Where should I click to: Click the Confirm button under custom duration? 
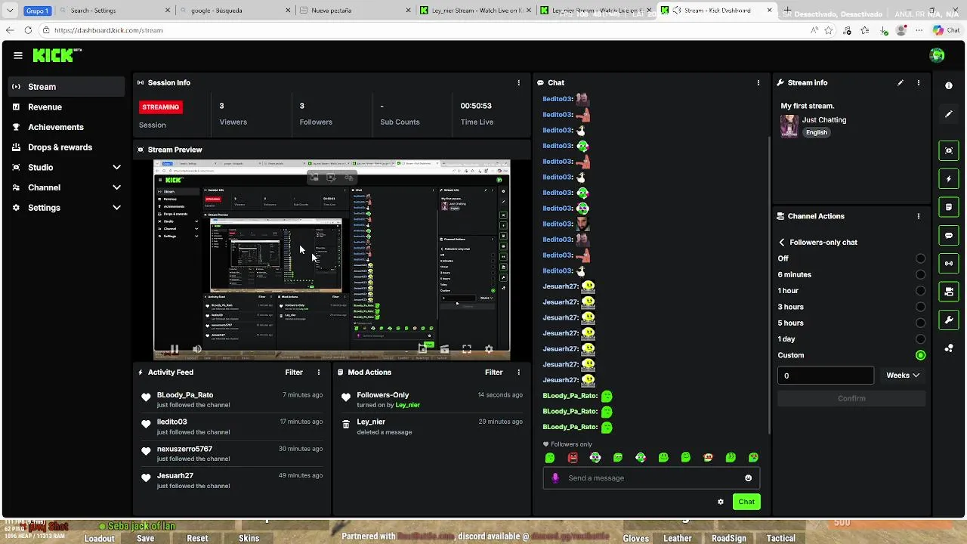851,398
